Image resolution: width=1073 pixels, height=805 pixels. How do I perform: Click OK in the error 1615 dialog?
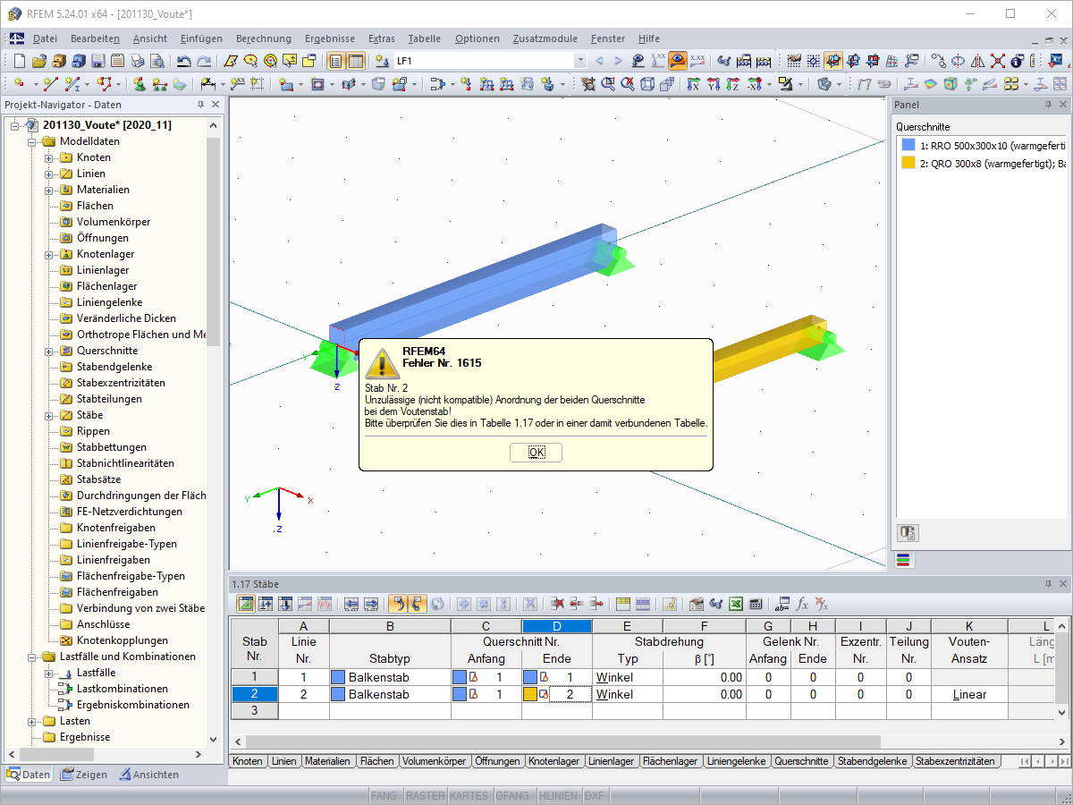536,453
